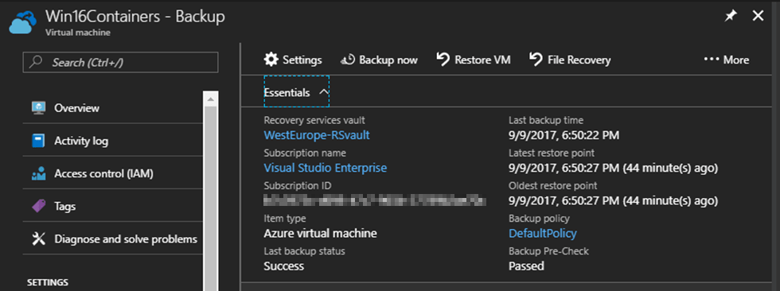
Task: Click the search magnifier icon
Action: coord(36,63)
